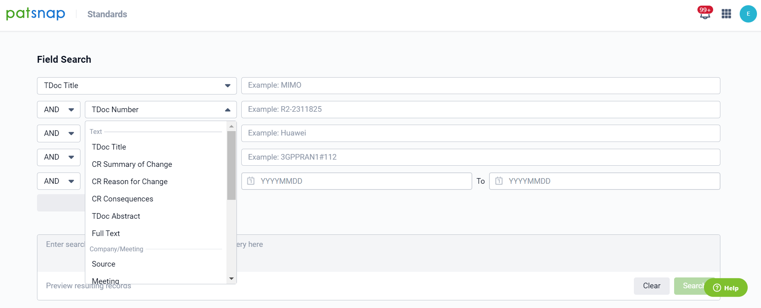The width and height of the screenshot is (761, 308).
Task: Click the PatSnap logo
Action: 35,14
